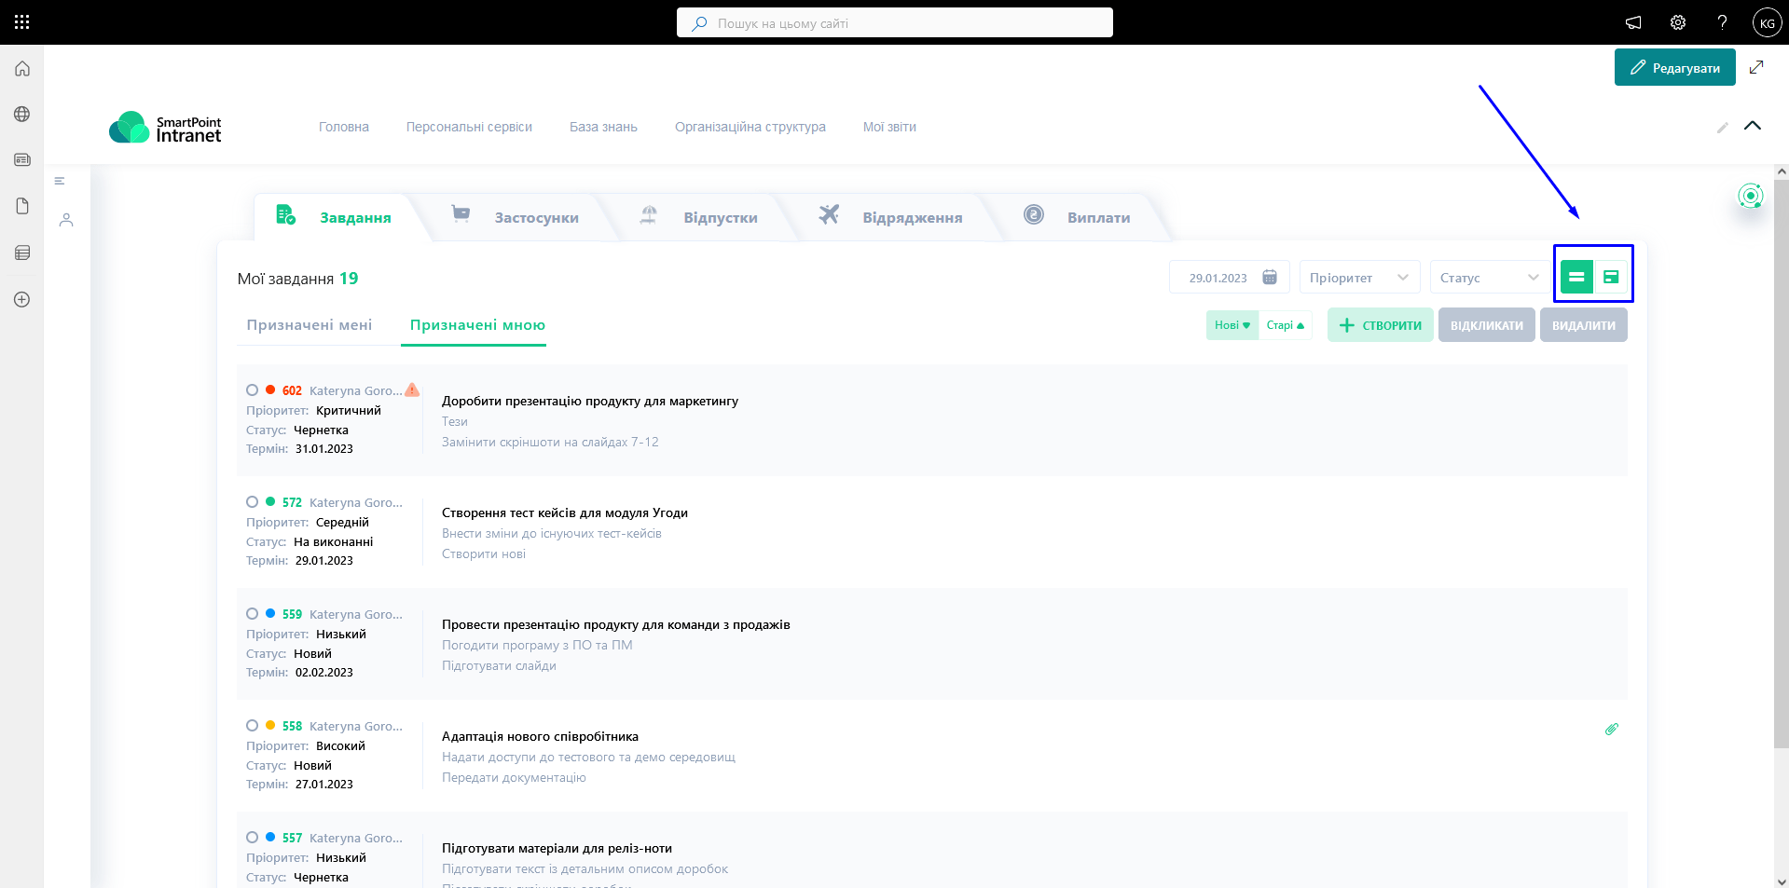Click the home icon in left sidebar
The image size is (1789, 888).
tap(22, 69)
